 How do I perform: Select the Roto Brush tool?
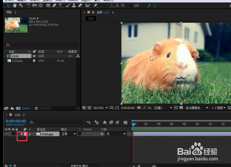tap(87, 5)
